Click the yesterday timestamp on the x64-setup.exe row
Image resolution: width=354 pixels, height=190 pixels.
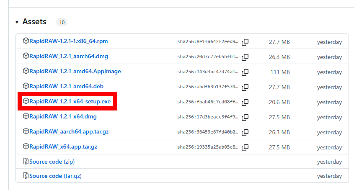(x=329, y=103)
